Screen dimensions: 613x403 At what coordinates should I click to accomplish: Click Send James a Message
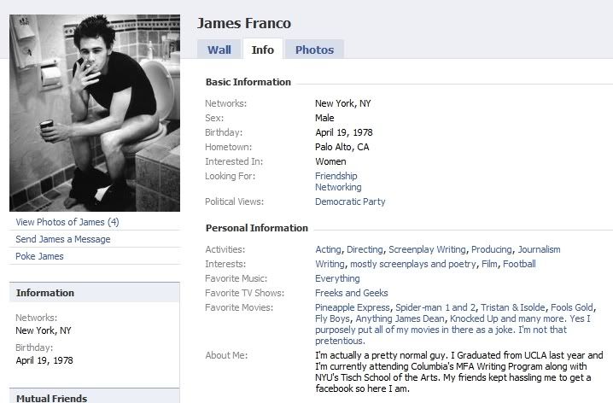click(63, 239)
